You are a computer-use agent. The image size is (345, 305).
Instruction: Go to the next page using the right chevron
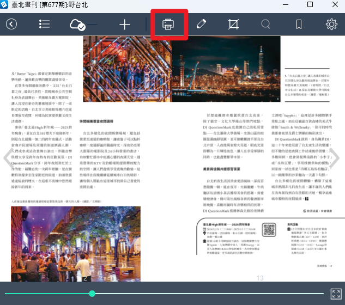pos(335,157)
